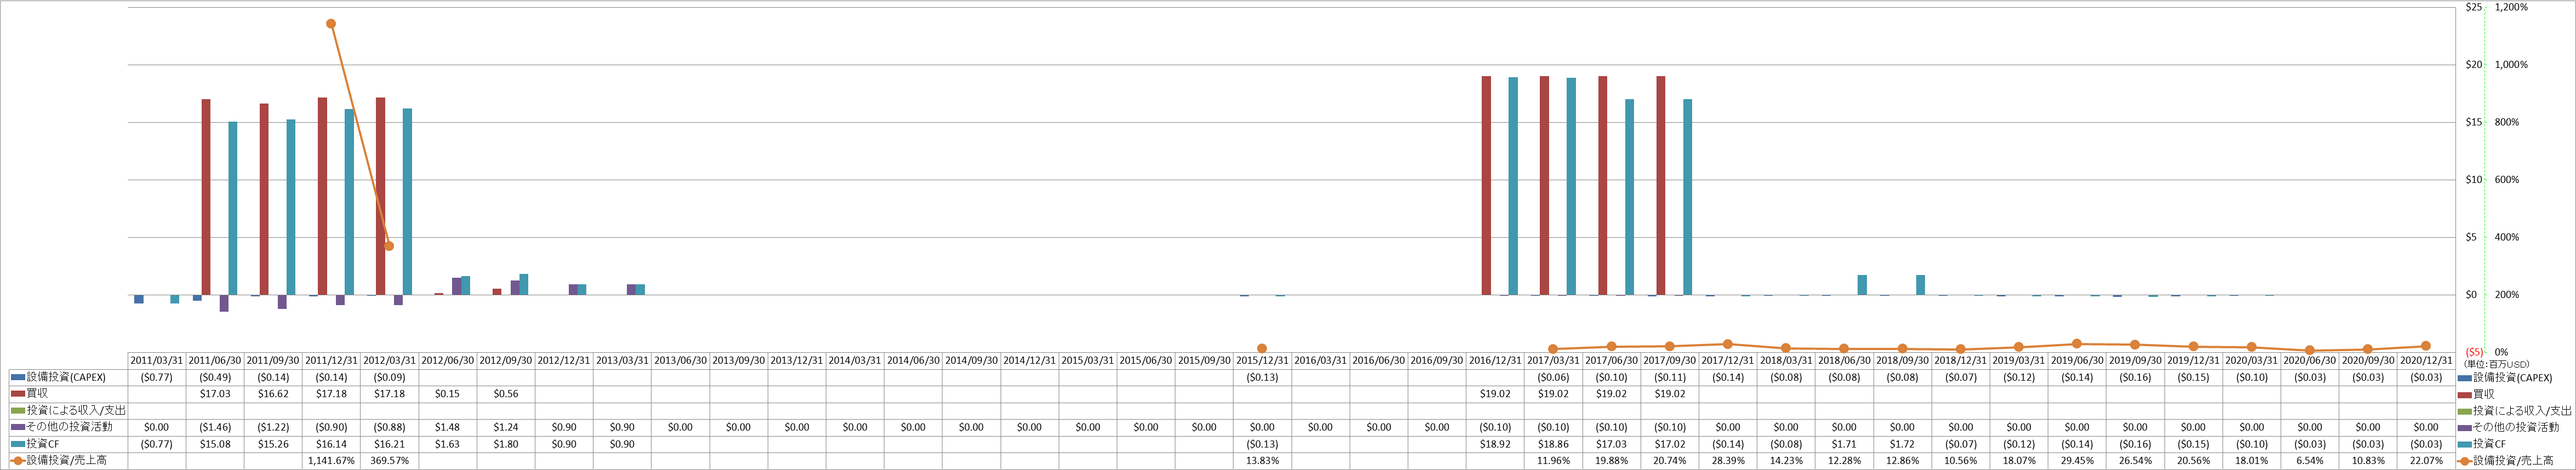
Task: Select the $1.48 value cell
Action: pos(447,427)
